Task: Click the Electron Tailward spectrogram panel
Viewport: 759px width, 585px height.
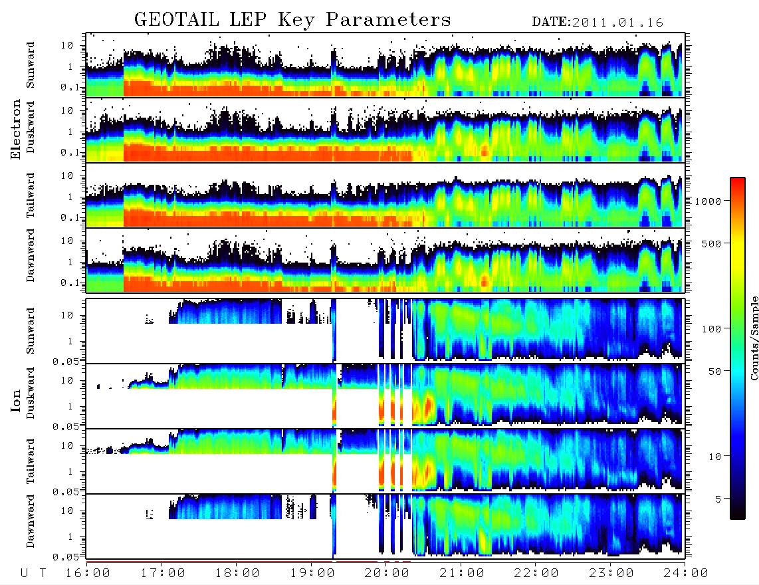Action: tap(385, 195)
